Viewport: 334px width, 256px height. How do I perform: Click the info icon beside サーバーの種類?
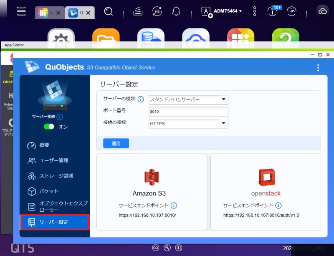141,100
